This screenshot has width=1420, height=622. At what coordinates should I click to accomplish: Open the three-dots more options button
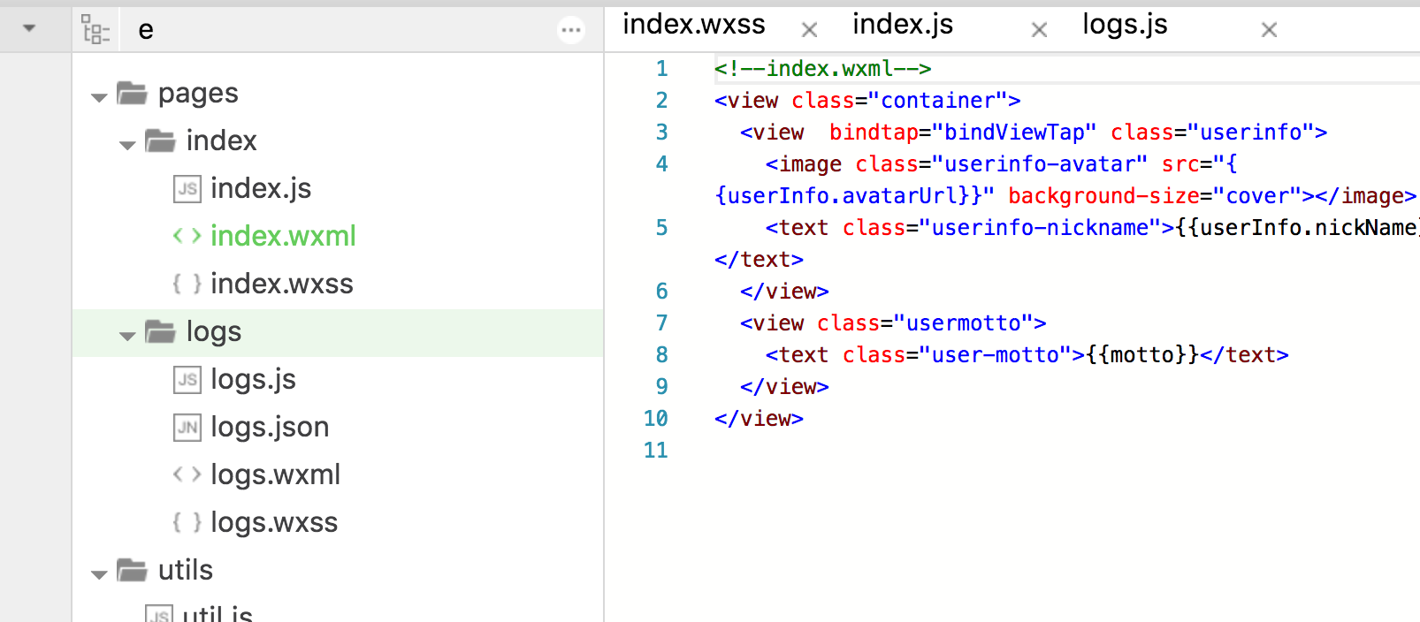click(x=571, y=30)
